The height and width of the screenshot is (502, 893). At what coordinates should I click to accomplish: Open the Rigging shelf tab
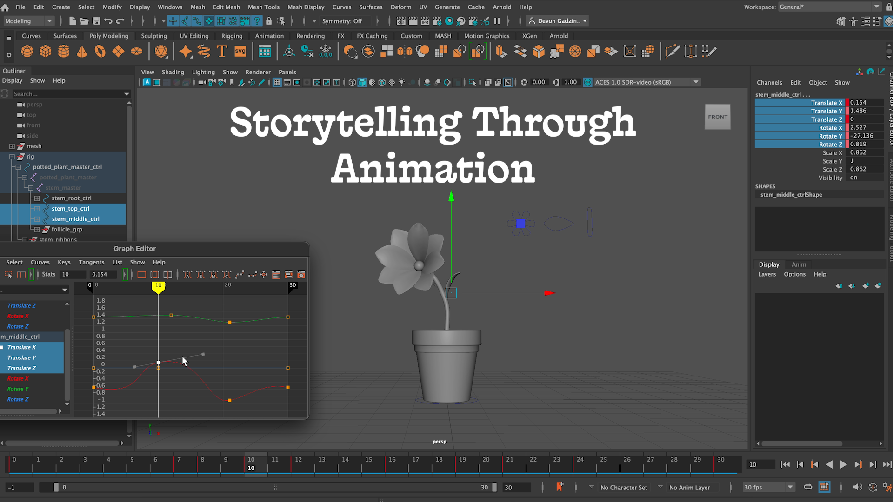click(232, 36)
